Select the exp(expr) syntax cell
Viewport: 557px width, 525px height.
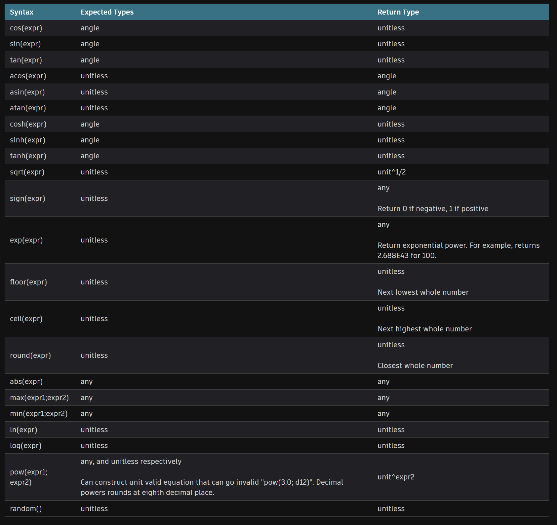[26, 240]
